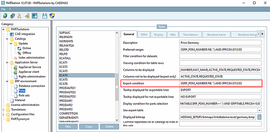
Task: Open the browse button beside Displayed bitmap
Action: click(x=260, y=117)
